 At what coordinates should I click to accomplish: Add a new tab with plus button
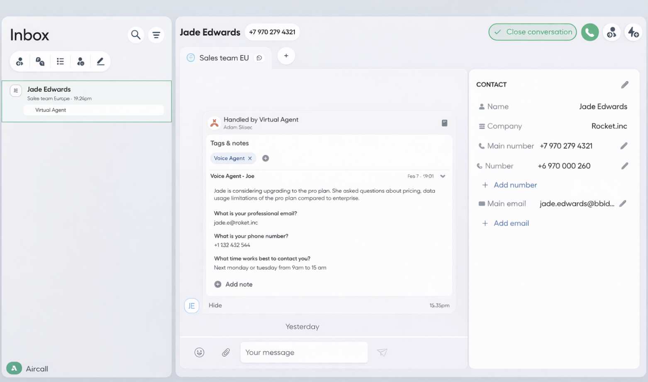tap(286, 56)
